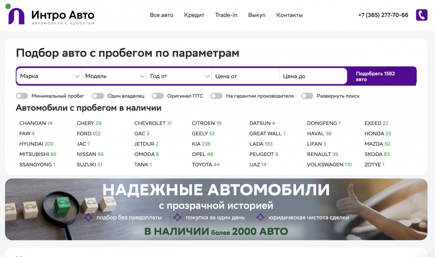This screenshot has width=435, height=257.
Task: Open HAVAL 38 cars
Action: 319,133
